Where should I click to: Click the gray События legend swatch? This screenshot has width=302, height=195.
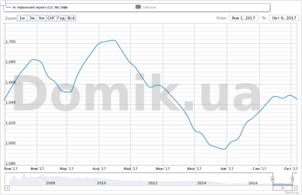[x=138, y=7]
